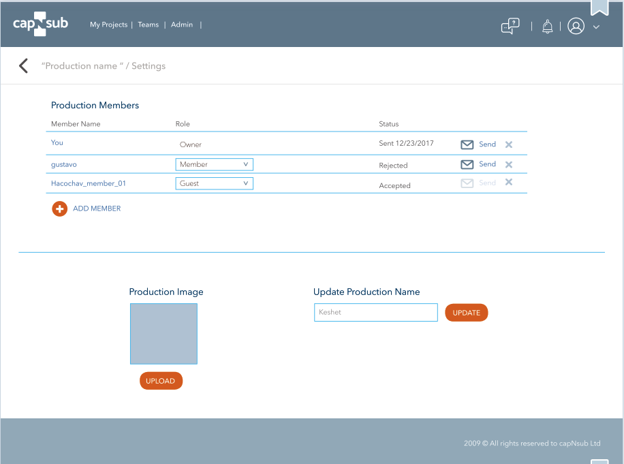Click the Production Image placeholder thumbnail
Screen dimensions: 624x464
pyautogui.click(x=163, y=334)
